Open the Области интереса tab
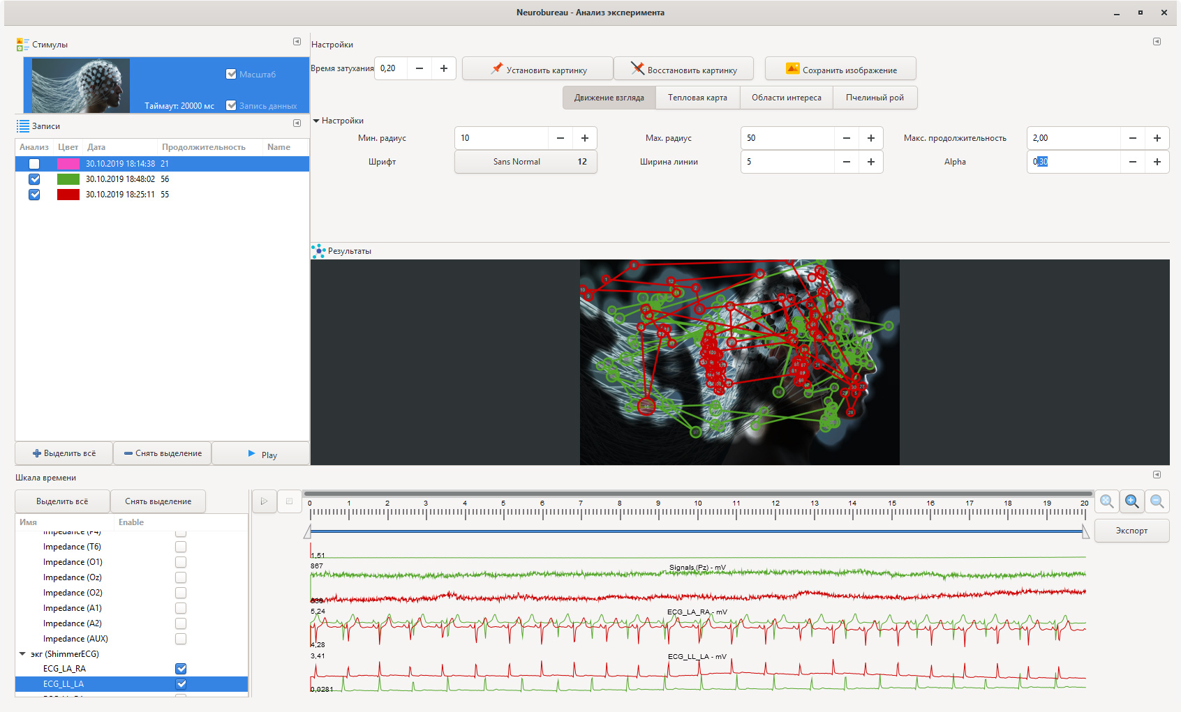 click(786, 98)
